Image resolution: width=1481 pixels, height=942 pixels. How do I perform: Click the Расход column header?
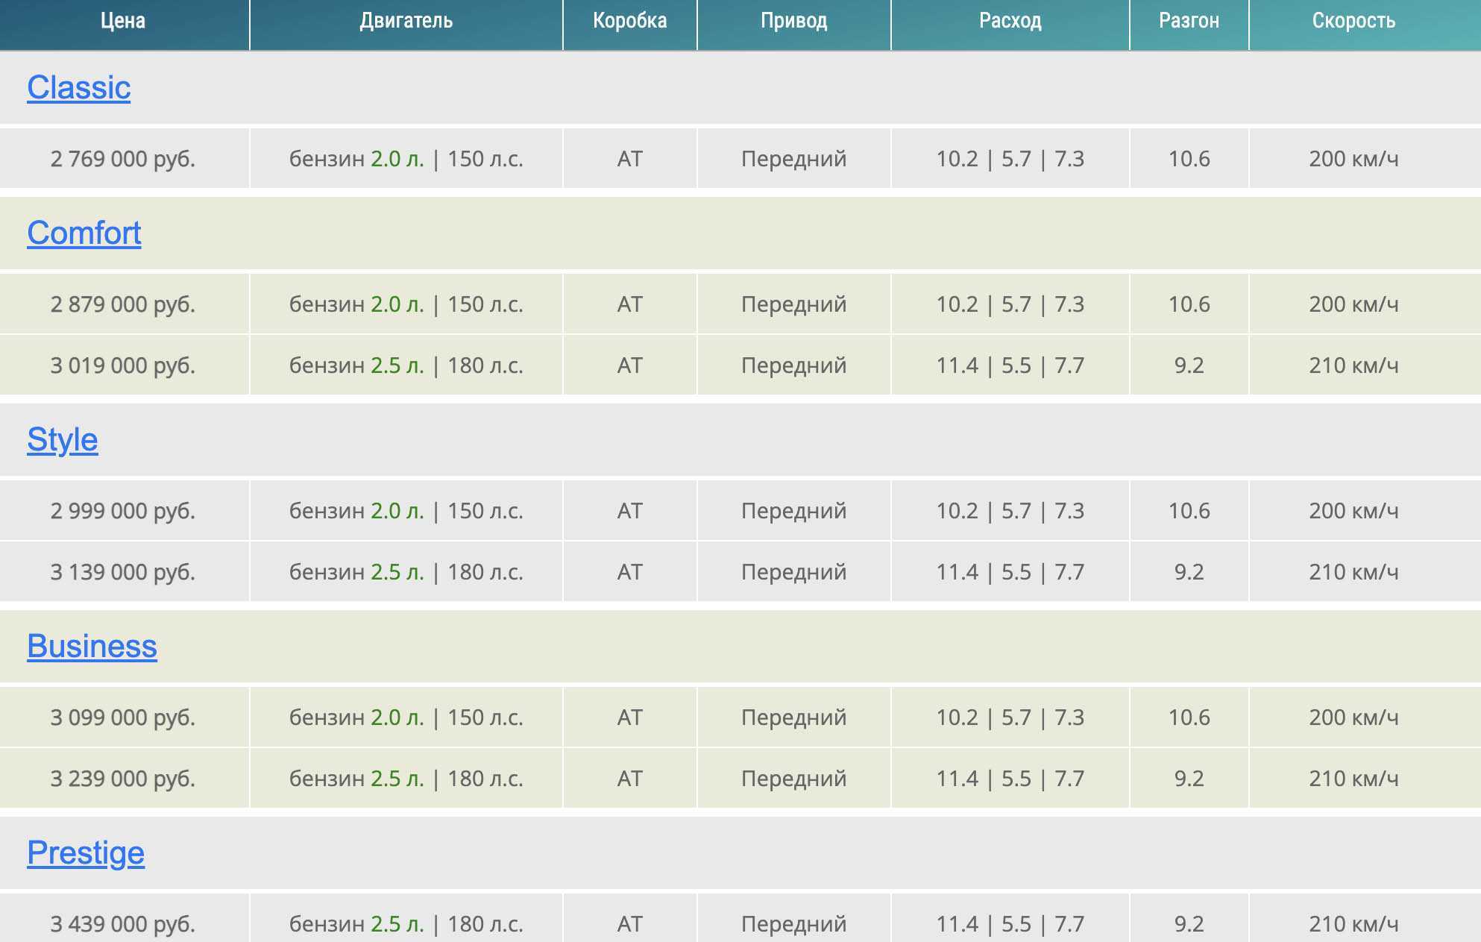pos(1010,21)
